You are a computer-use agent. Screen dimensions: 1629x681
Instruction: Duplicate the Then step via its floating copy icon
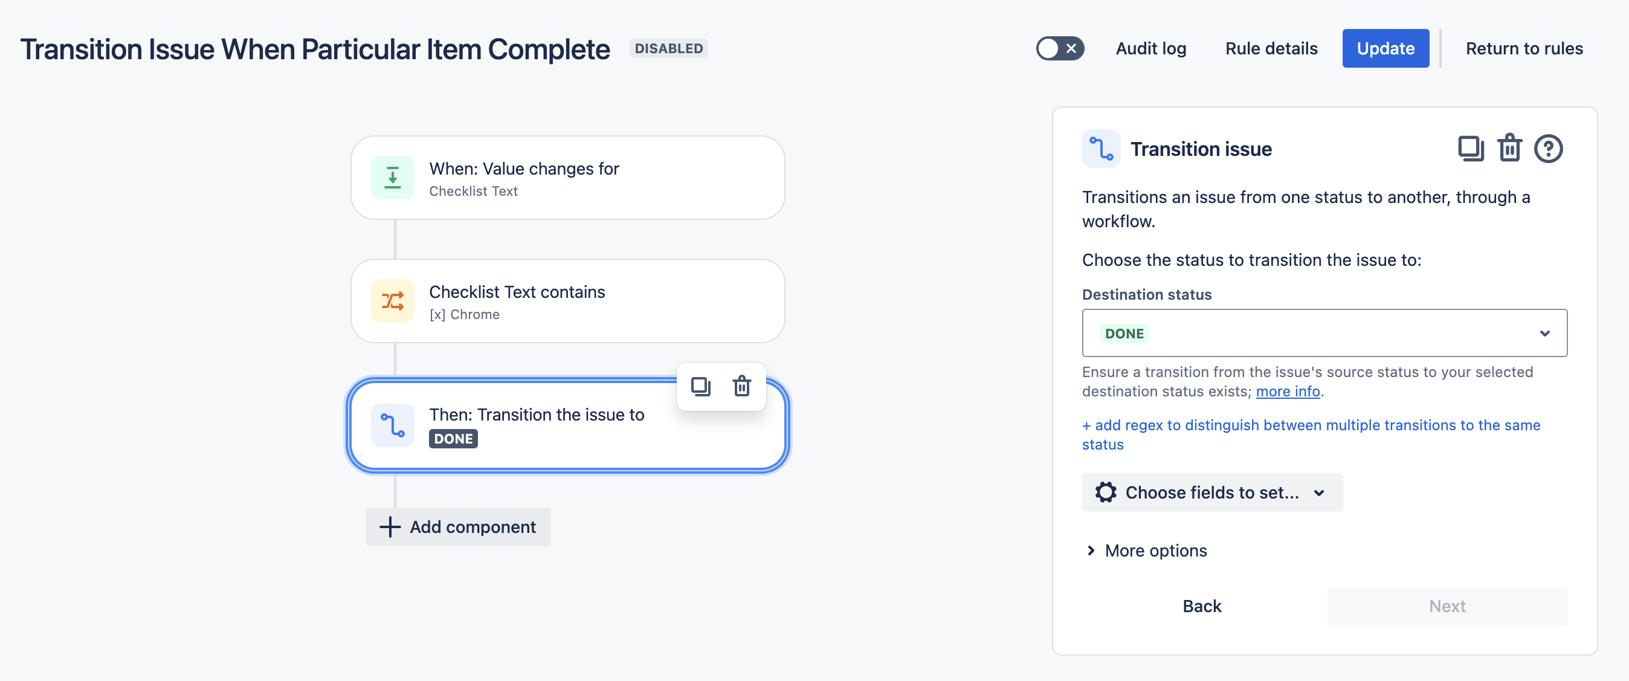pyautogui.click(x=700, y=386)
